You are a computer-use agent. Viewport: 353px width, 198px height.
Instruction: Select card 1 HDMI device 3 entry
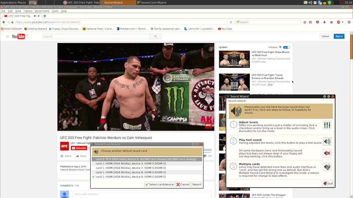pos(147,163)
